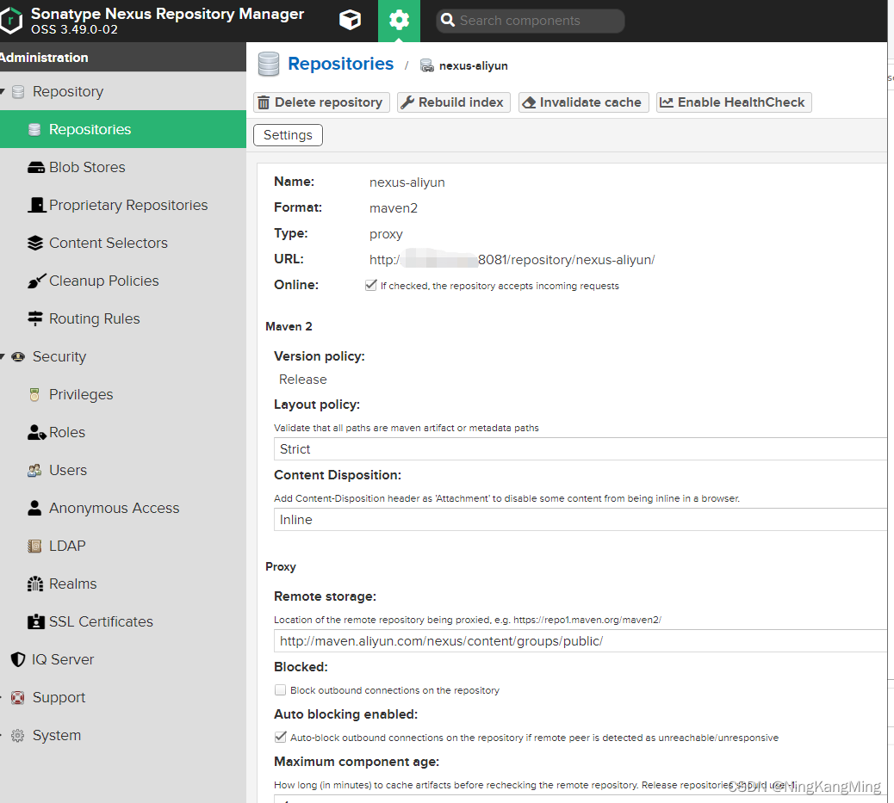
Task: Enable Block outbound connections checkbox
Action: (x=280, y=690)
